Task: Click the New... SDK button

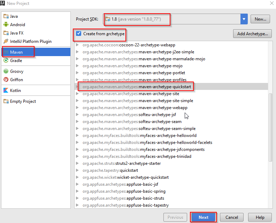Action: click(x=260, y=19)
